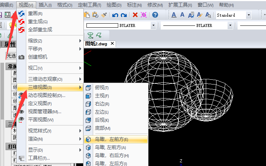Expand the 渲染(N) submenu arrow
Viewport: 266px width, 166px height.
[80, 139]
